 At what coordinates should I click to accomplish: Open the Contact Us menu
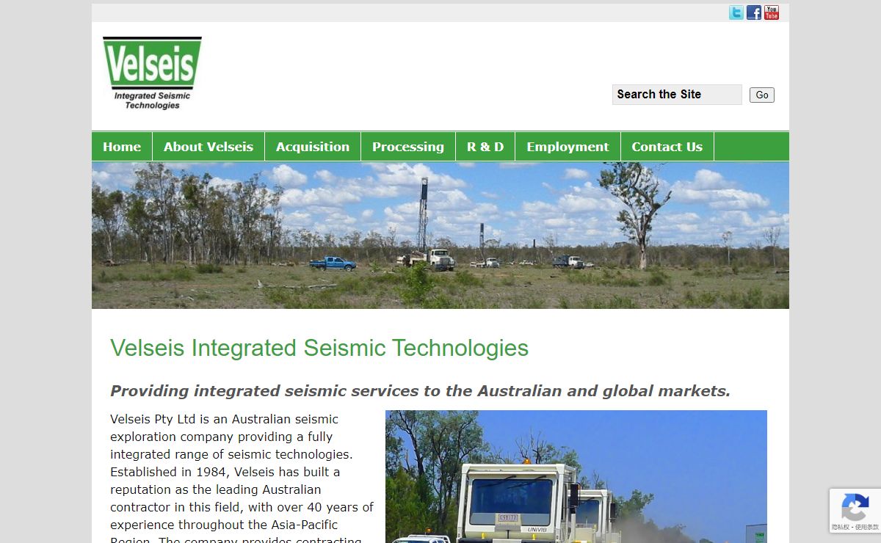click(667, 147)
